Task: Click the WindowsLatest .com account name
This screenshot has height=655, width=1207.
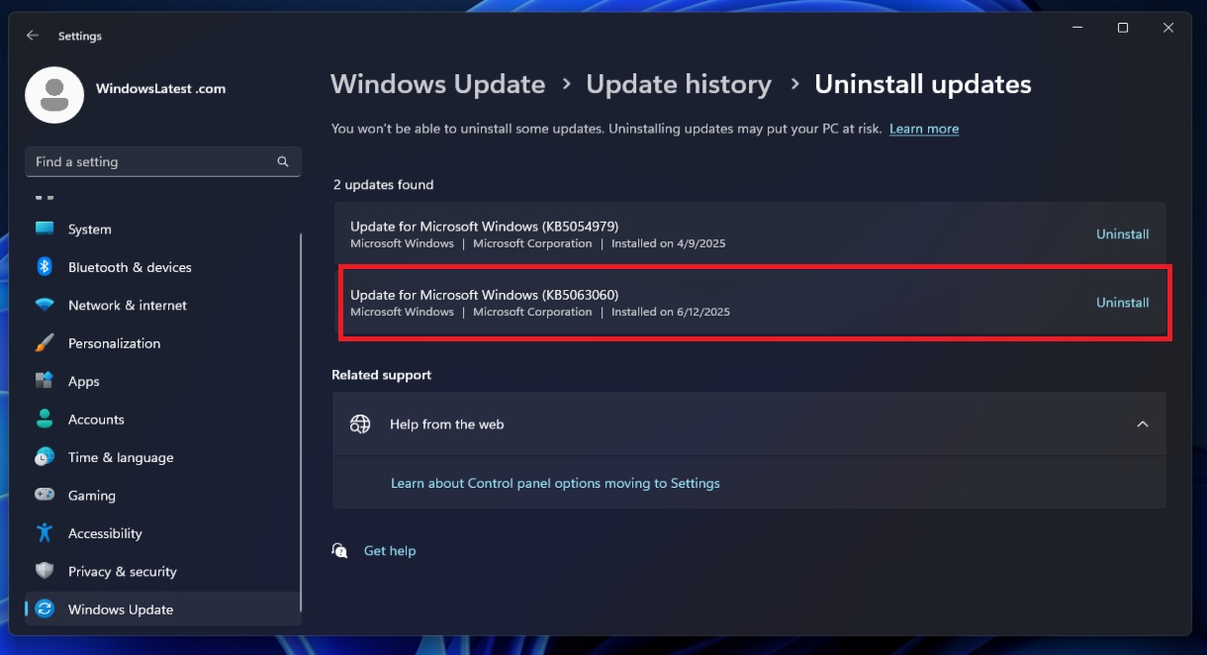Action: [x=160, y=88]
